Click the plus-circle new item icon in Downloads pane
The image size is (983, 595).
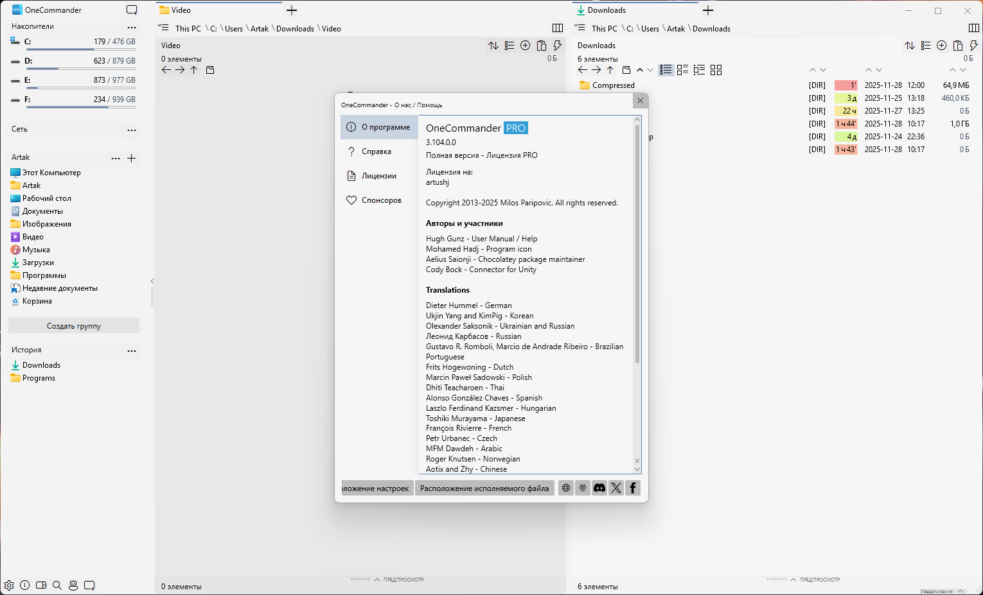[x=942, y=46]
